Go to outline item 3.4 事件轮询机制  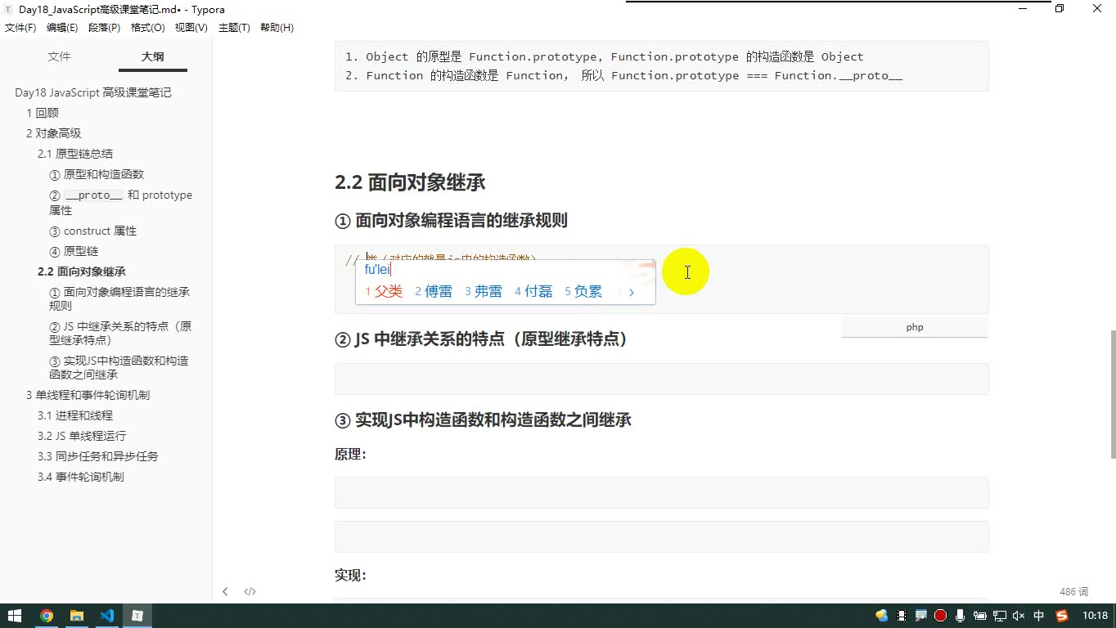point(81,477)
